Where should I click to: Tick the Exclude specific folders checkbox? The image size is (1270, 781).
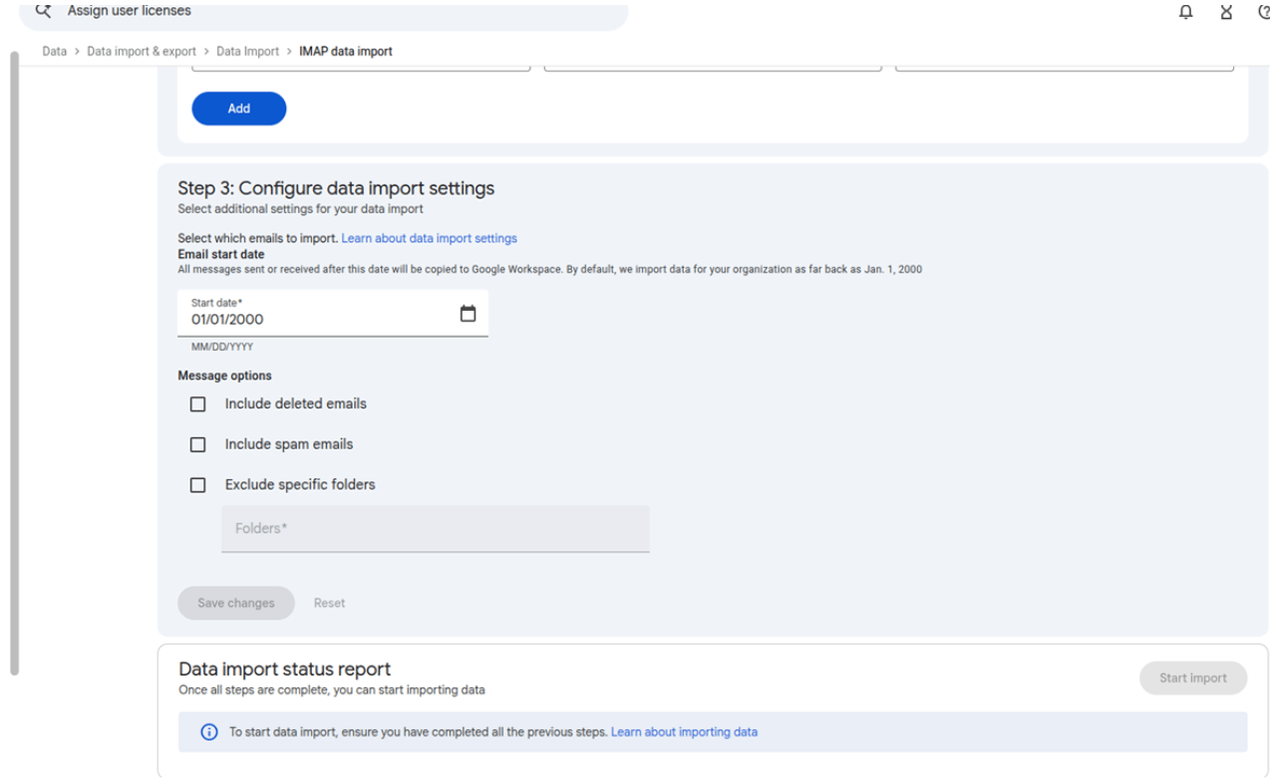click(x=197, y=485)
